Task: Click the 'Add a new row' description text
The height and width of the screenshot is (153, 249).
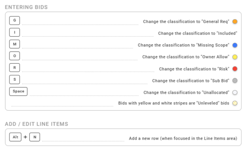Action: click(x=183, y=139)
